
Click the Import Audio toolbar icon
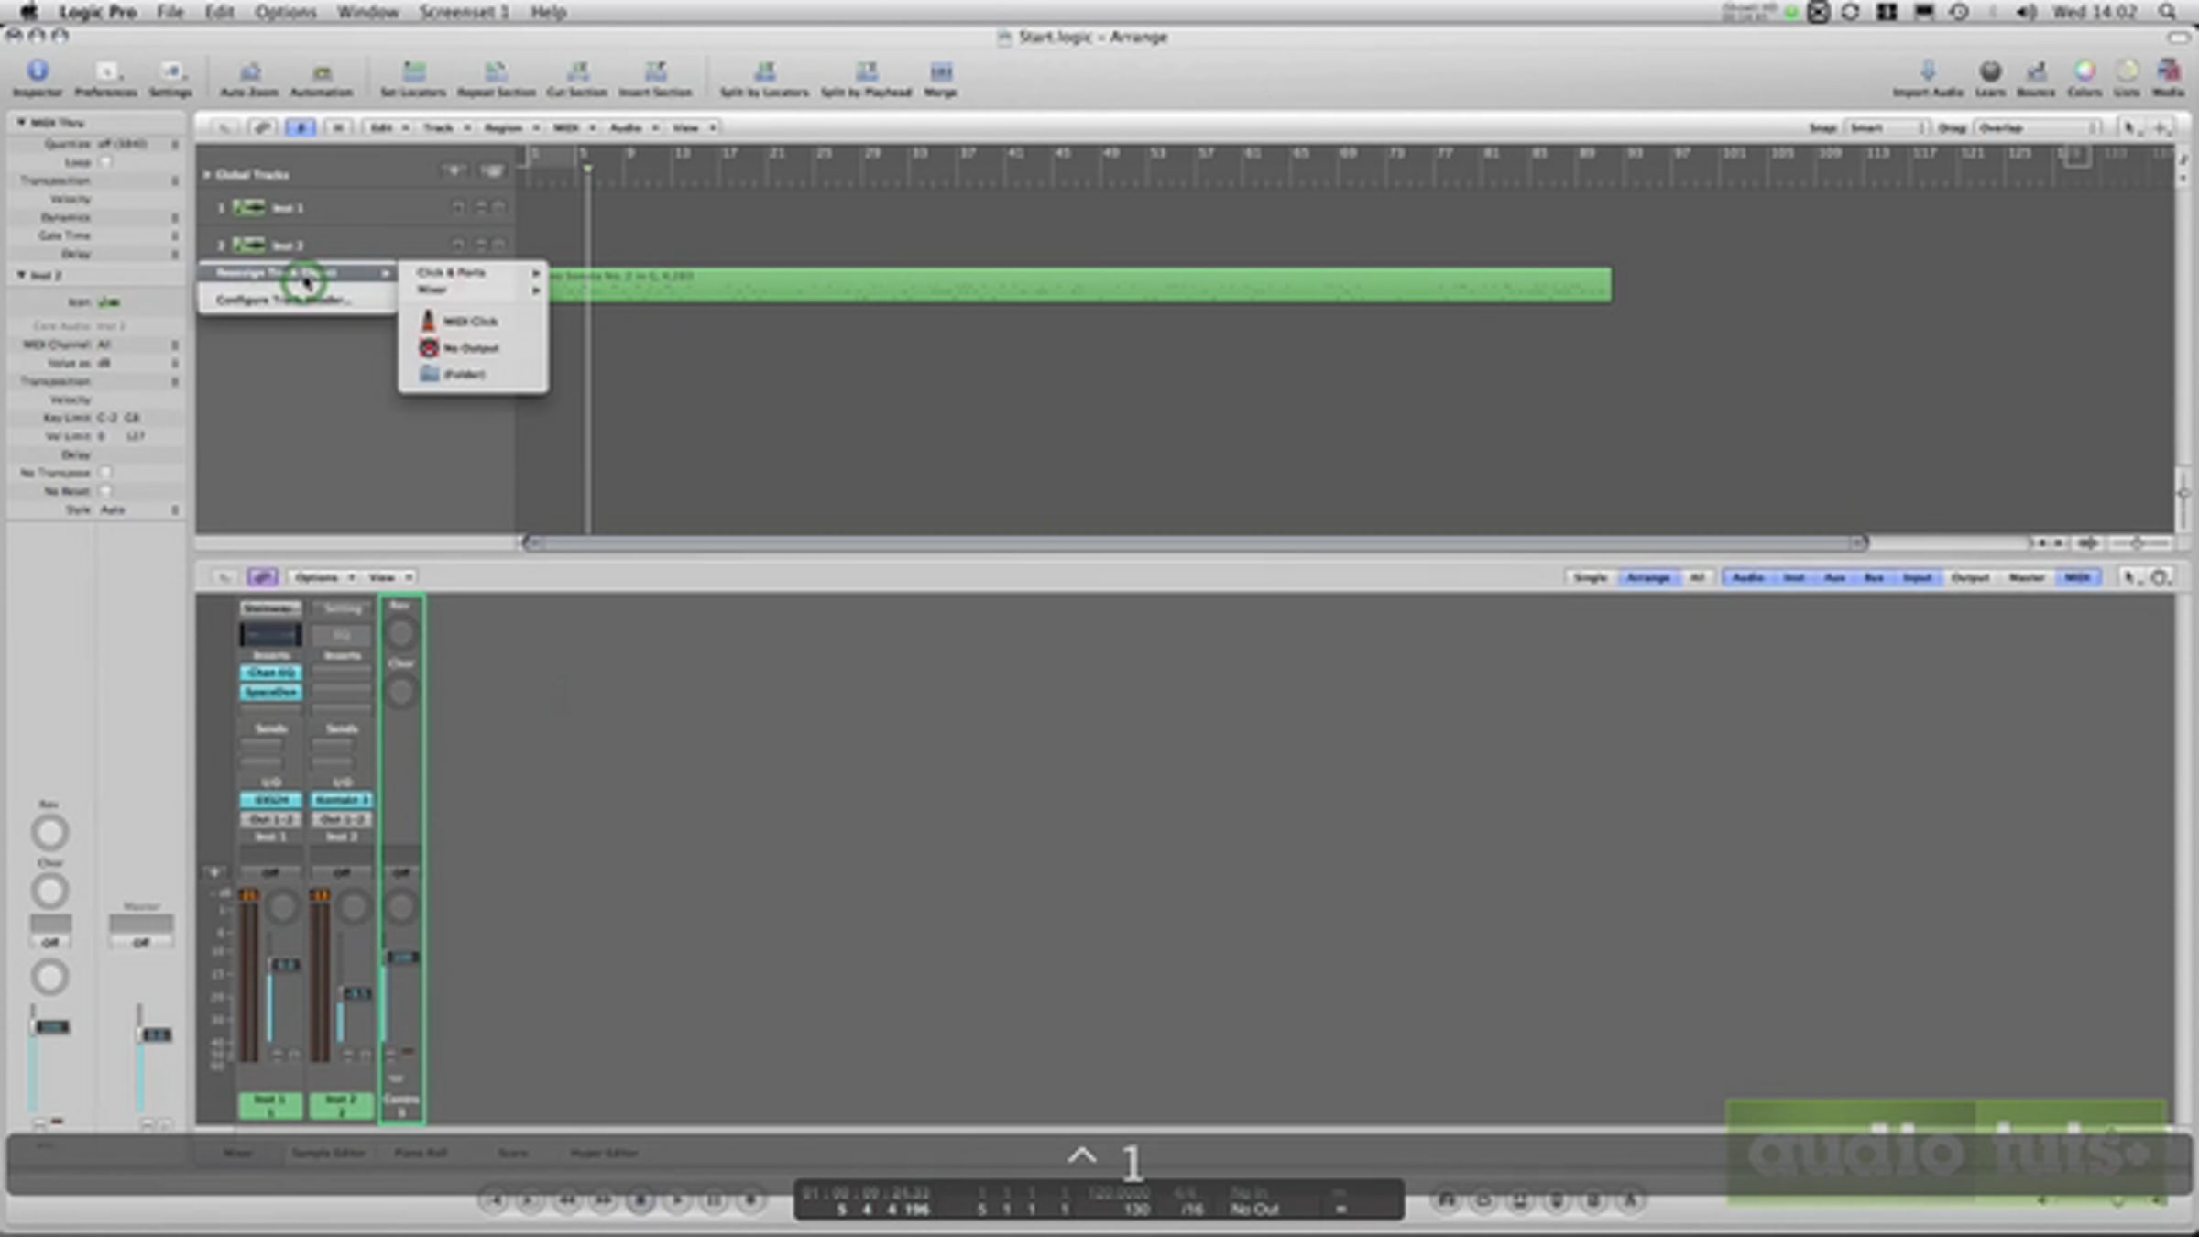click(1928, 78)
